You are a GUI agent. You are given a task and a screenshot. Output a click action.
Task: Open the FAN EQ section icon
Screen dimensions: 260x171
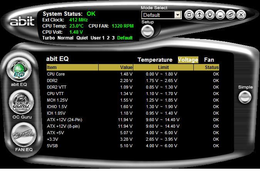coord(24,135)
